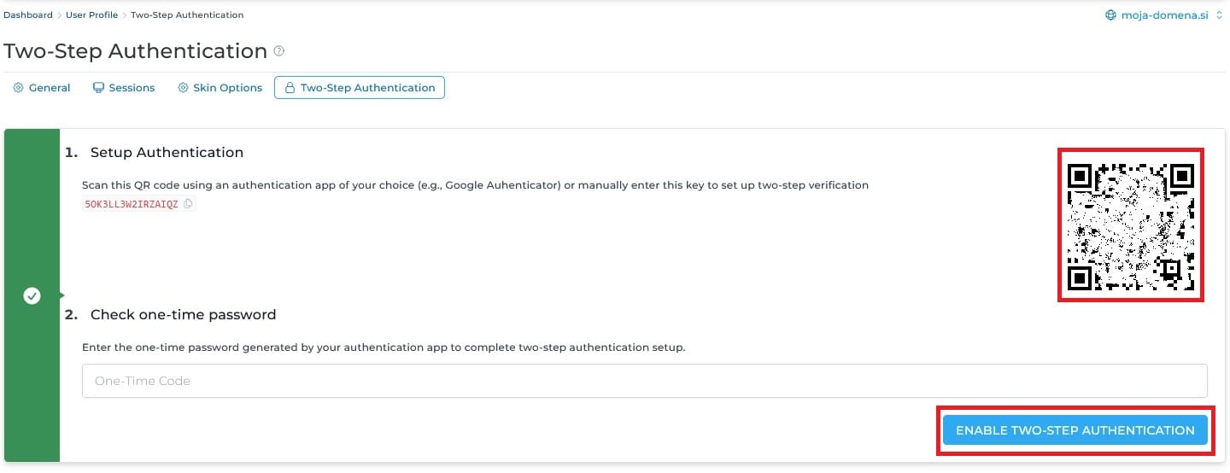Select the Two-Step Authentication breadcrumb item
The image size is (1230, 473).
point(187,15)
